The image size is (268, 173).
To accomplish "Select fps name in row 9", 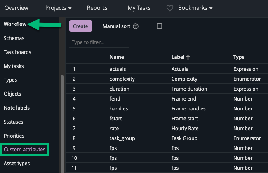I will 113,148.
